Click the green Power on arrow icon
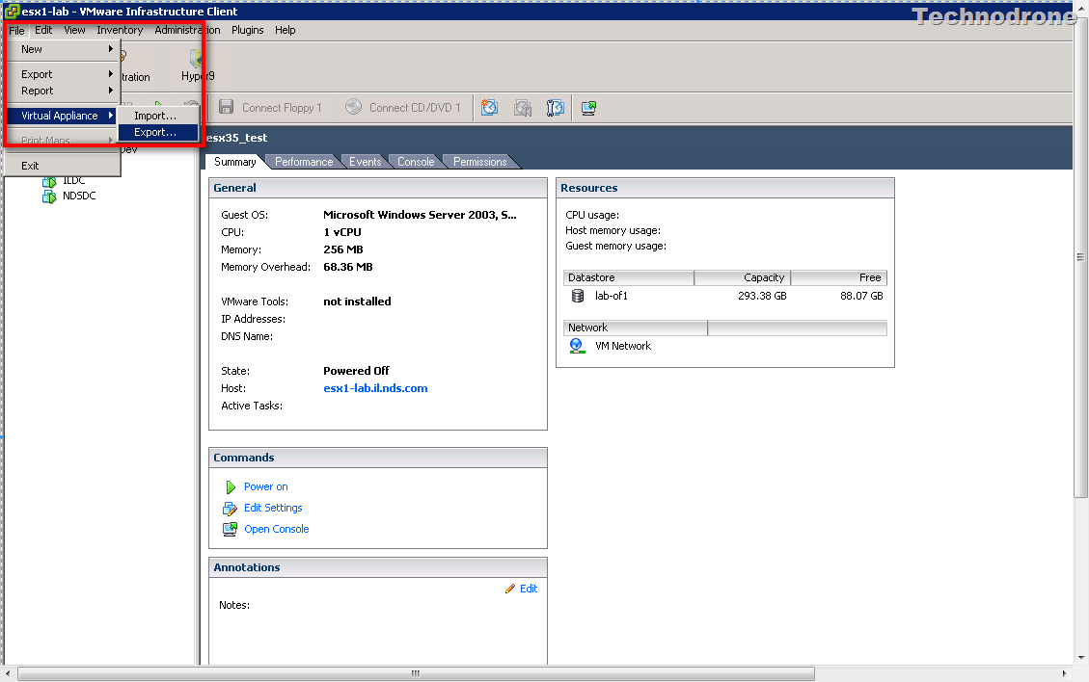The image size is (1089, 682). [x=231, y=487]
